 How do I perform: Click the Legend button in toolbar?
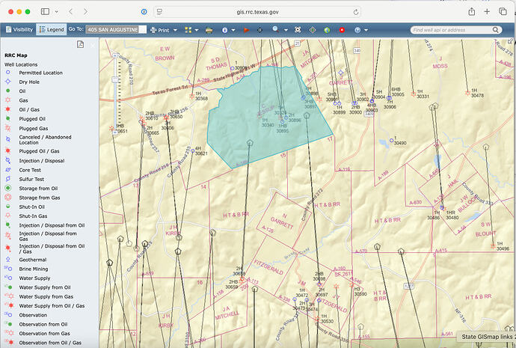pyautogui.click(x=51, y=29)
